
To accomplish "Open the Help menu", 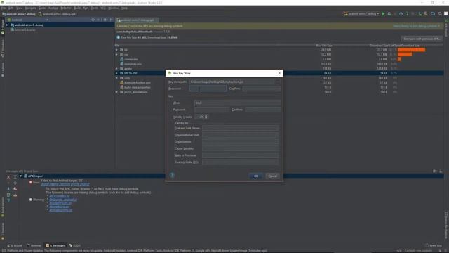I will [x=124, y=8].
